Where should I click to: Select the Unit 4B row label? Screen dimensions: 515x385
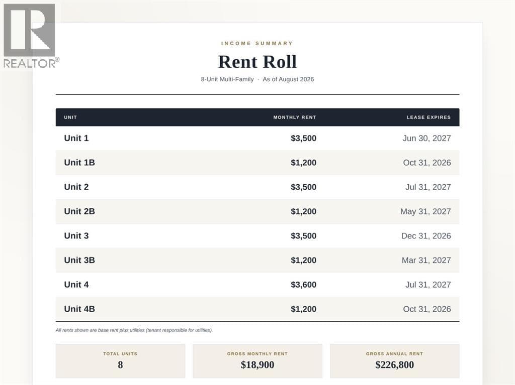coord(79,309)
